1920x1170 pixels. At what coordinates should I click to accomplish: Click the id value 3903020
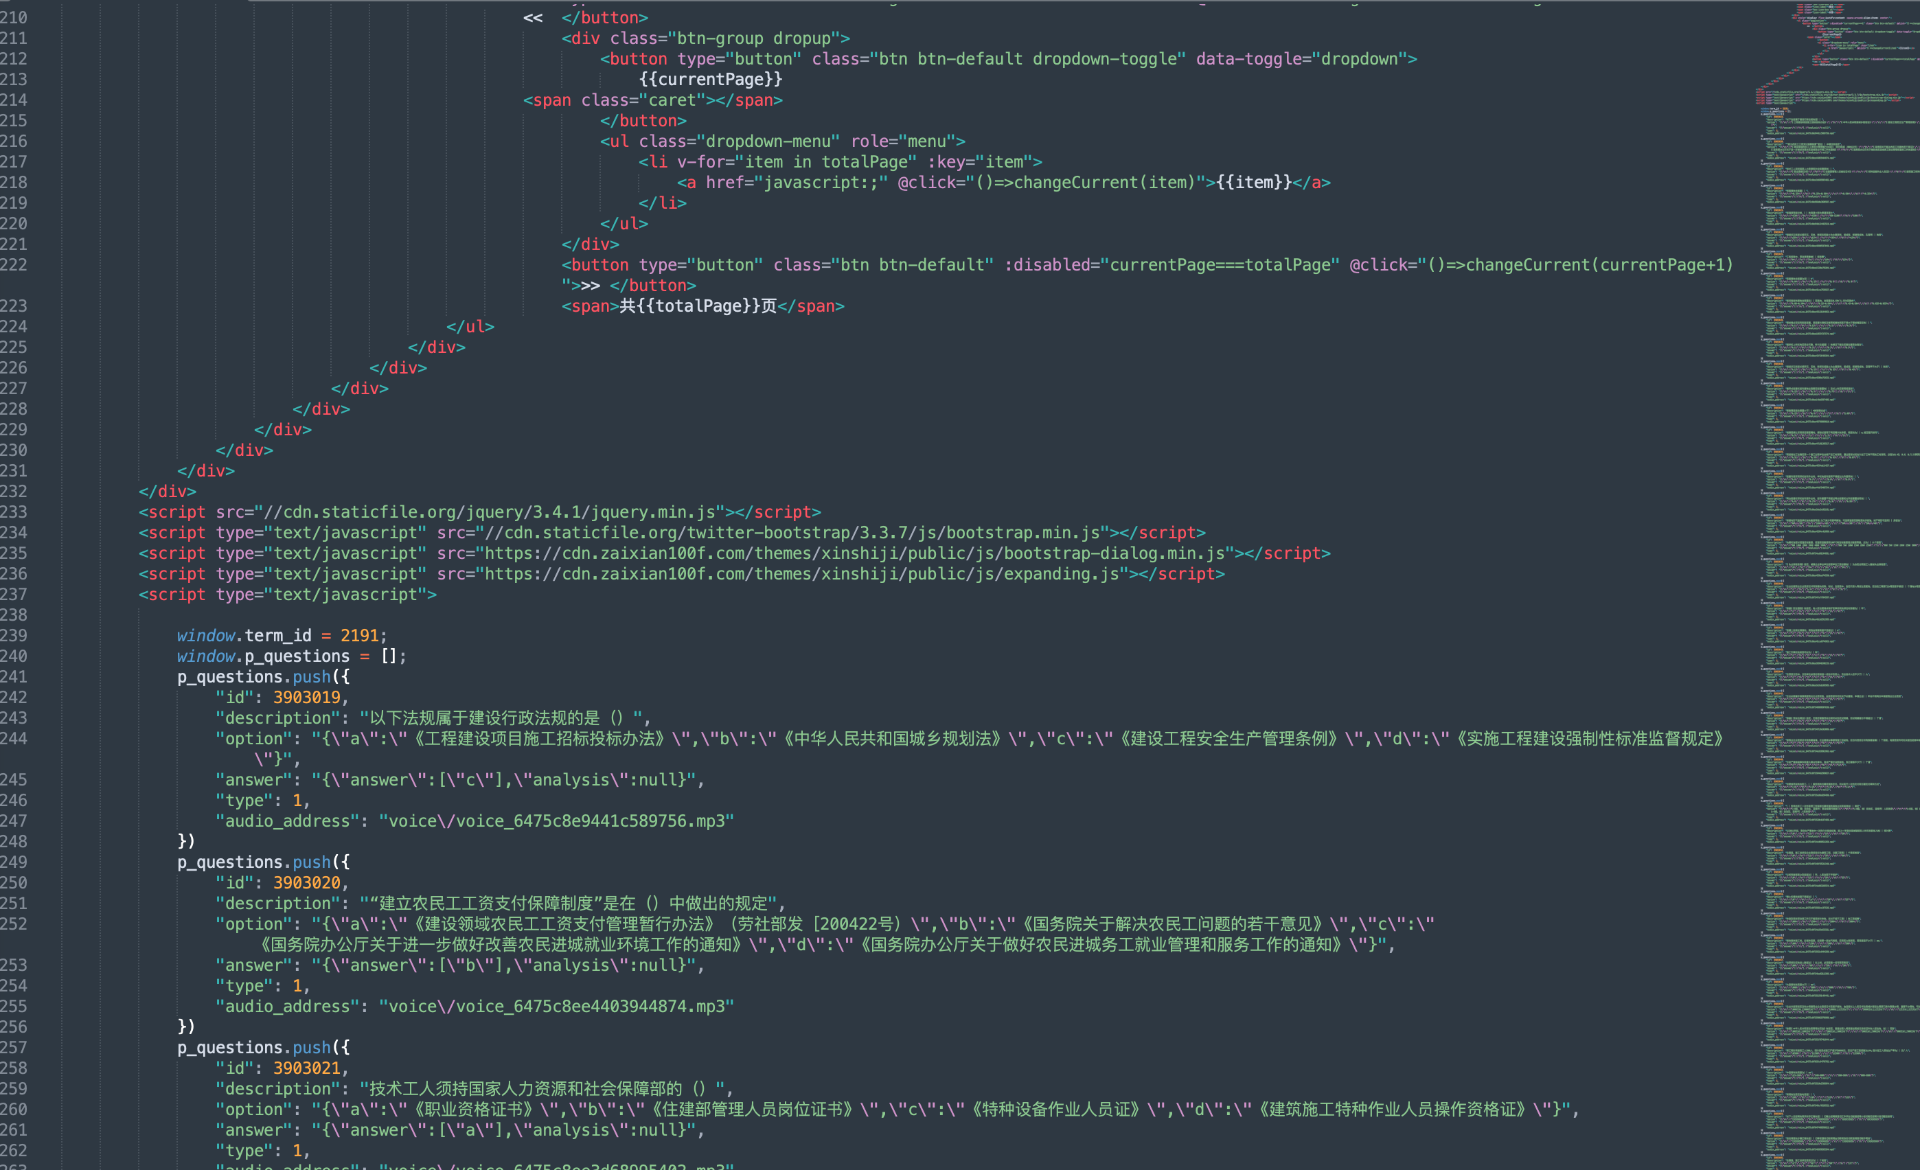(x=306, y=882)
